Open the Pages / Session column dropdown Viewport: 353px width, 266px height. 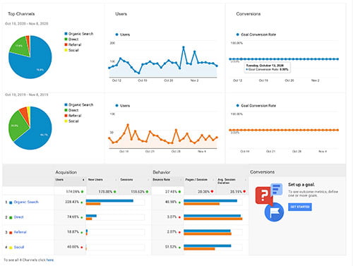click(x=213, y=180)
